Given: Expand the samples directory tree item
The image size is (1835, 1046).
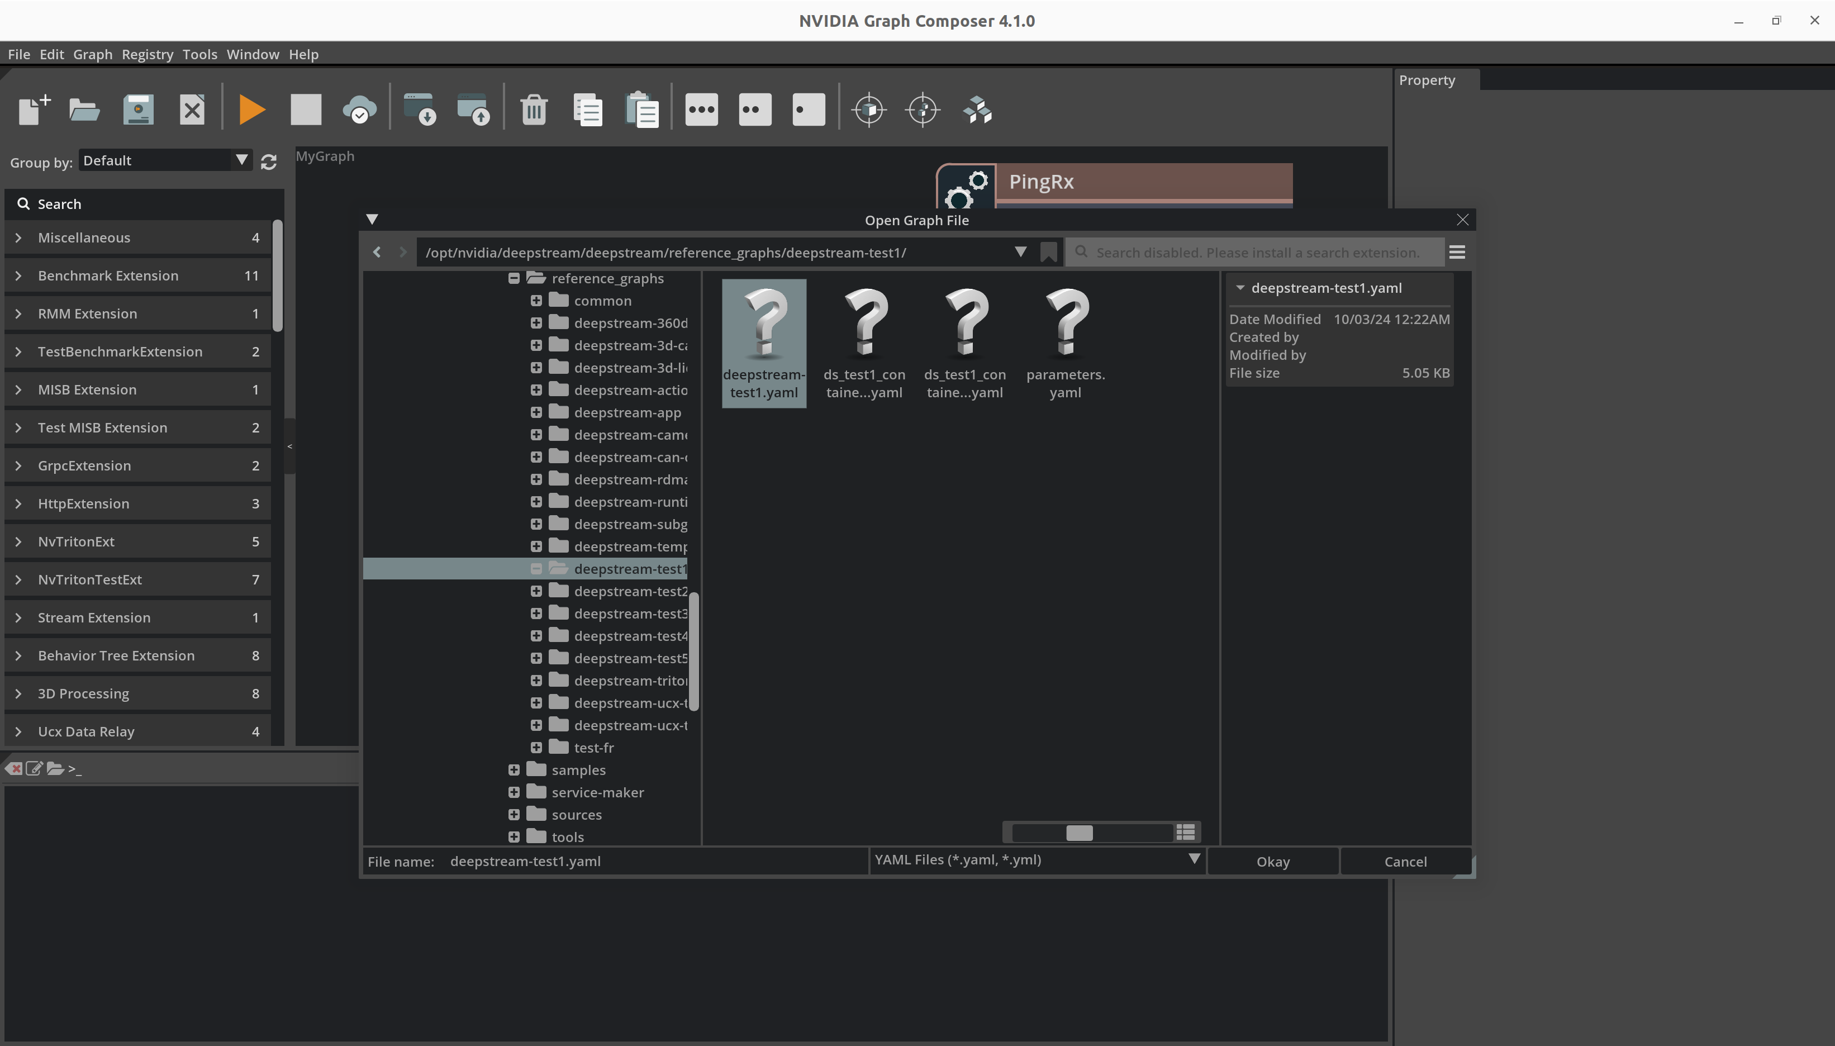Looking at the screenshot, I should pyautogui.click(x=514, y=769).
